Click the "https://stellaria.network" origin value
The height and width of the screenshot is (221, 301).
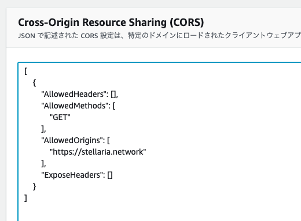[x=98, y=152]
